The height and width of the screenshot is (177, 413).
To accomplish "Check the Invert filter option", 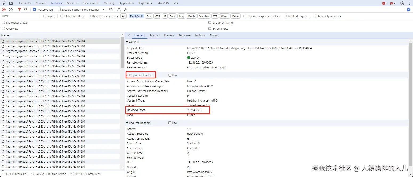I will [45, 16].
